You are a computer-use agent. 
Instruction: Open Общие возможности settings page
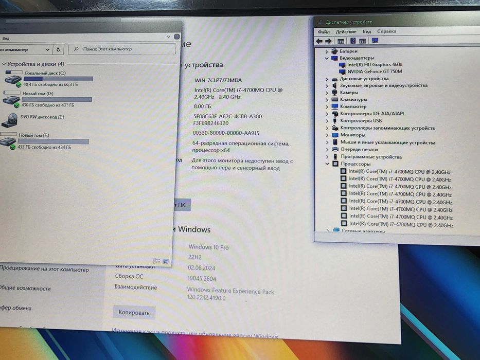[x=25, y=288]
